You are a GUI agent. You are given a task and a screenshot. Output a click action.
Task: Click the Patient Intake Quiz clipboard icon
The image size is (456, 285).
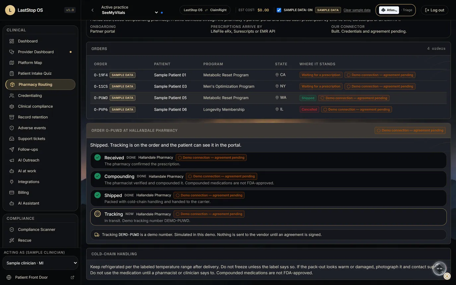(12, 73)
